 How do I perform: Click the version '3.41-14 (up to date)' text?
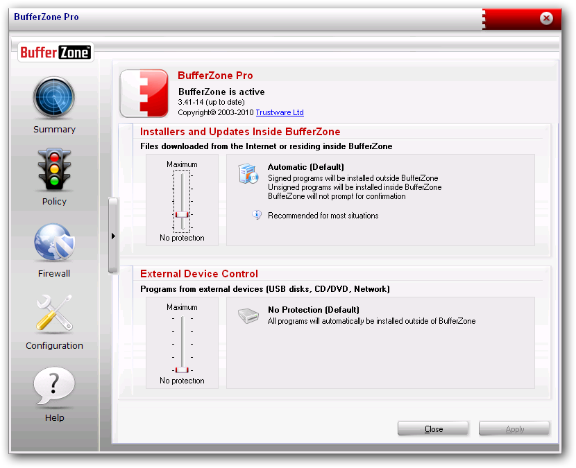(211, 102)
